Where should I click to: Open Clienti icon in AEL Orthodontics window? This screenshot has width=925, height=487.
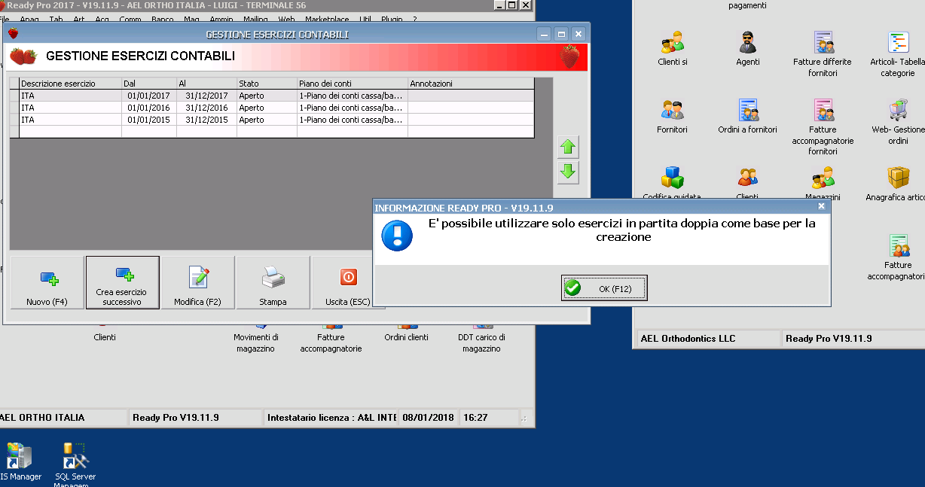[747, 178]
